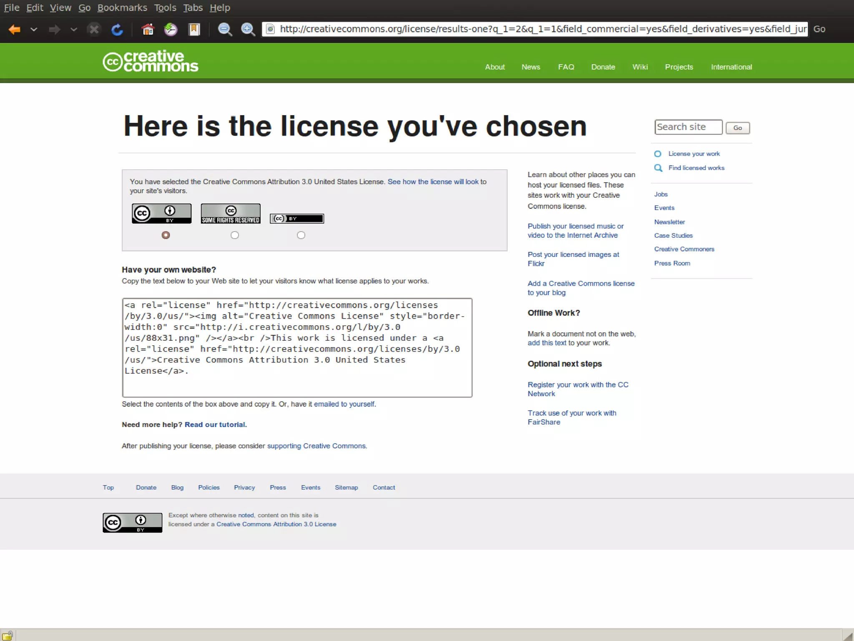Click the Creative Commons logo in header

pos(151,62)
